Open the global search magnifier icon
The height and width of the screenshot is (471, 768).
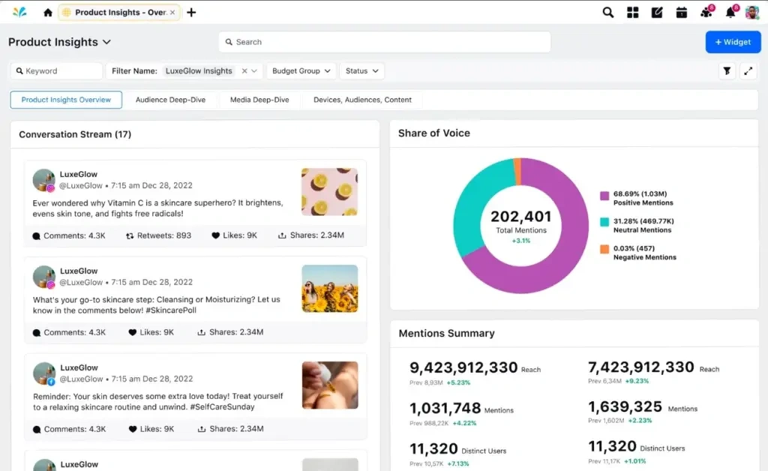pyautogui.click(x=607, y=12)
